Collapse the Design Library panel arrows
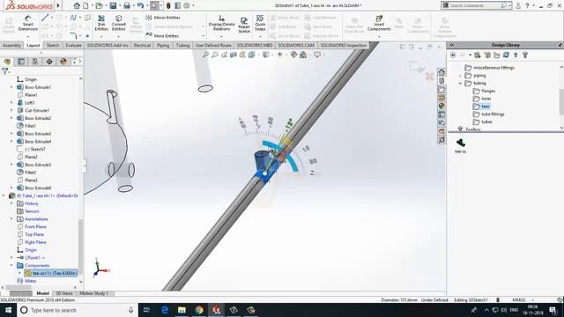The width and height of the screenshot is (564, 317). click(x=452, y=45)
